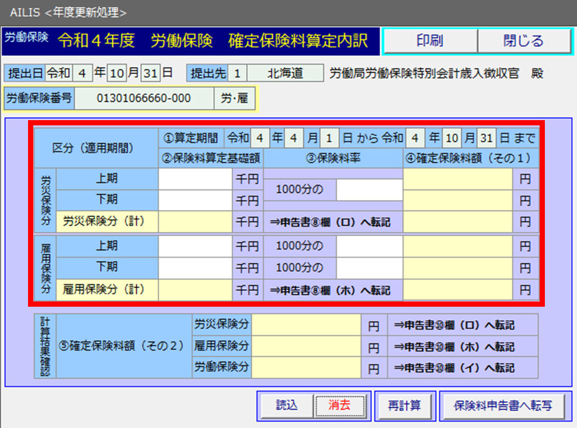Click the 提出日 day field showing 31
Viewport: 577px width, 428px height.
[x=150, y=73]
